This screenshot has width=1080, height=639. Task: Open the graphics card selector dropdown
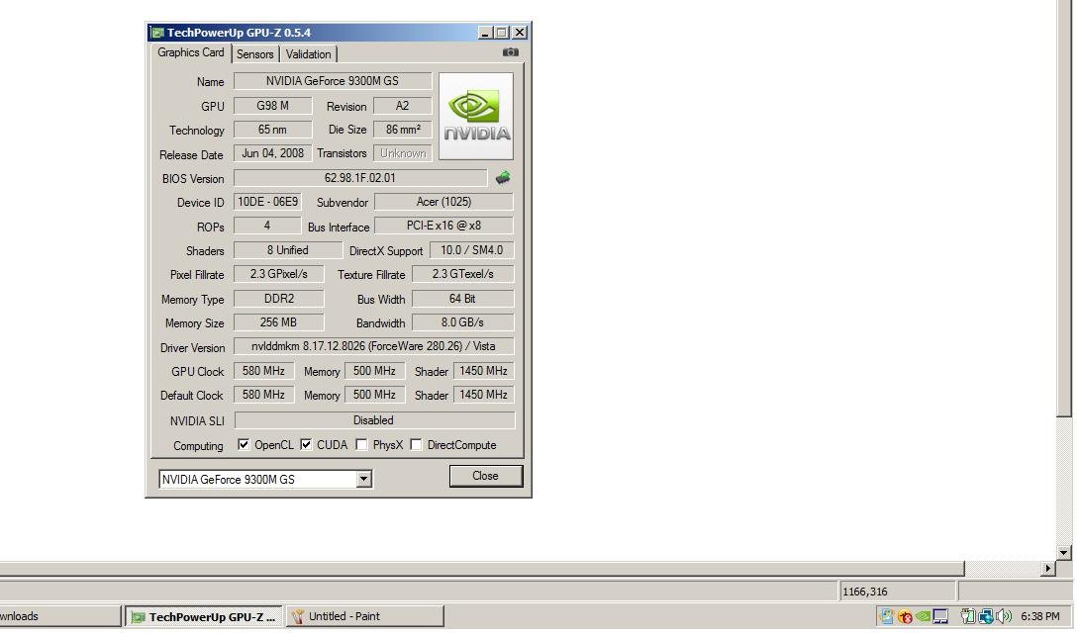(363, 479)
